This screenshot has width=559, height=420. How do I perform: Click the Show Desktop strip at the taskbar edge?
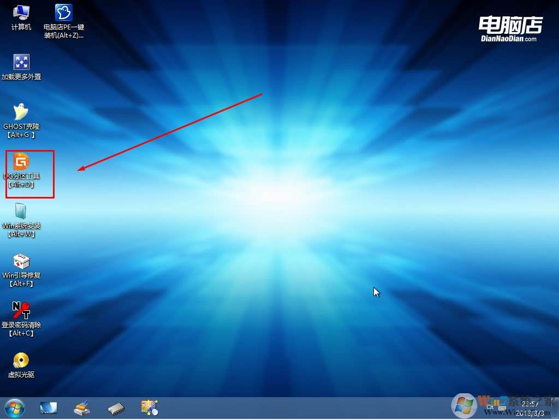556,408
